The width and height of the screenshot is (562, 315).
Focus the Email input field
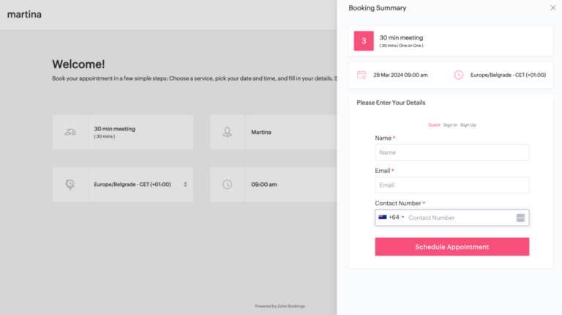tap(452, 185)
